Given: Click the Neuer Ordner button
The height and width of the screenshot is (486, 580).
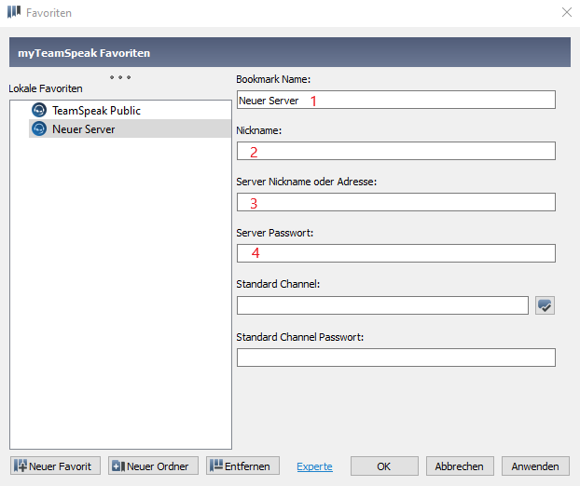Looking at the screenshot, I should click(153, 466).
